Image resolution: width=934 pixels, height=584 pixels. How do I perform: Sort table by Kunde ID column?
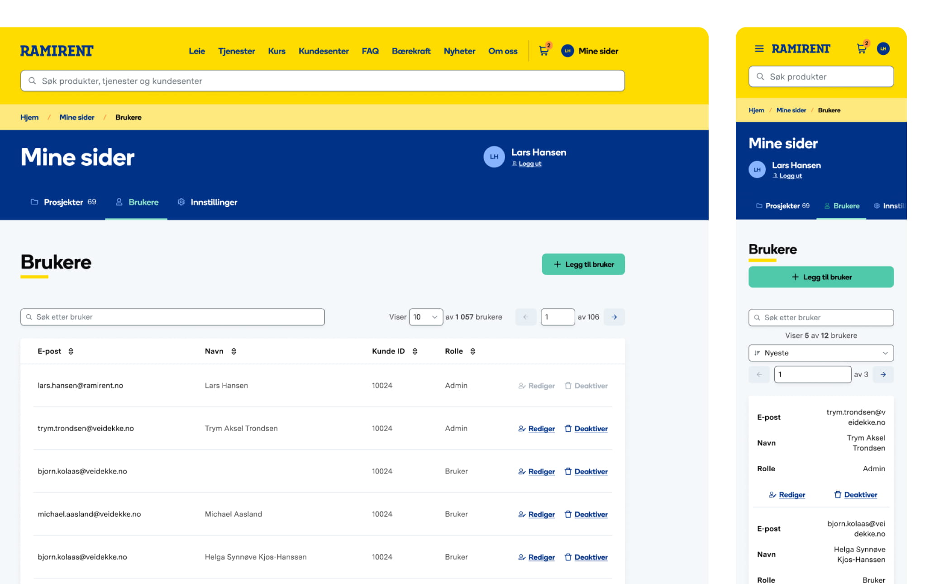point(415,351)
